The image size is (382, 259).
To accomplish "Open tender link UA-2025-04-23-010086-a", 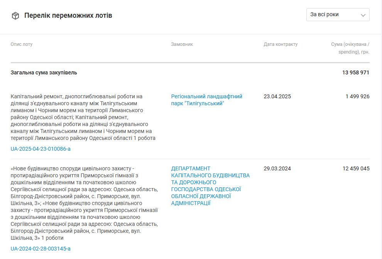I will coord(41,149).
